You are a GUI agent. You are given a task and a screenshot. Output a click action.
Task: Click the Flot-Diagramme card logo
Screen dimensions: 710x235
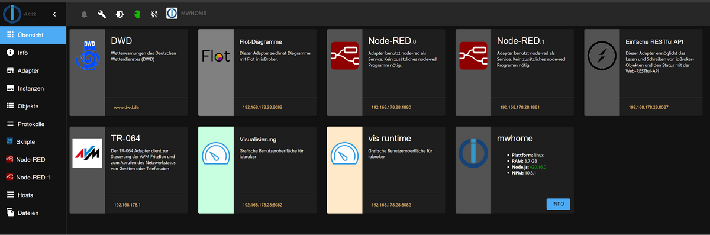tap(215, 56)
